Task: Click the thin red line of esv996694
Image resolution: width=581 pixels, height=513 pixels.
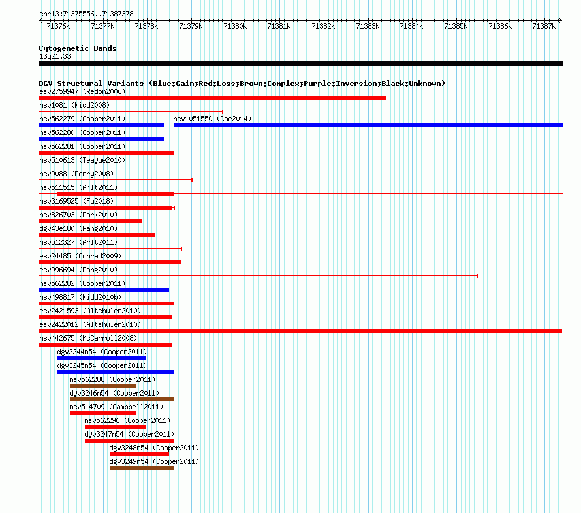Action: coord(258,276)
